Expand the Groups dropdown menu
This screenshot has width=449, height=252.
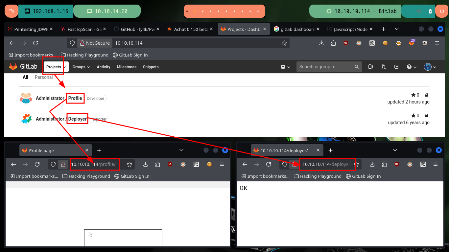click(x=81, y=67)
